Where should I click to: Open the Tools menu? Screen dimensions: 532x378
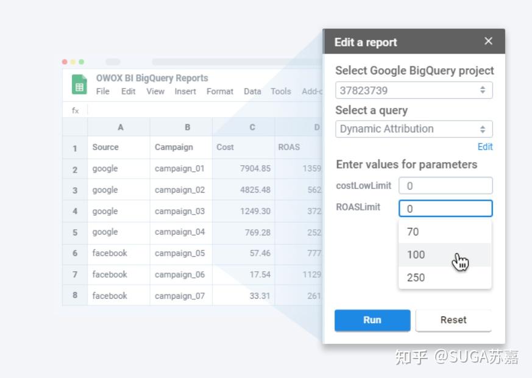280,91
